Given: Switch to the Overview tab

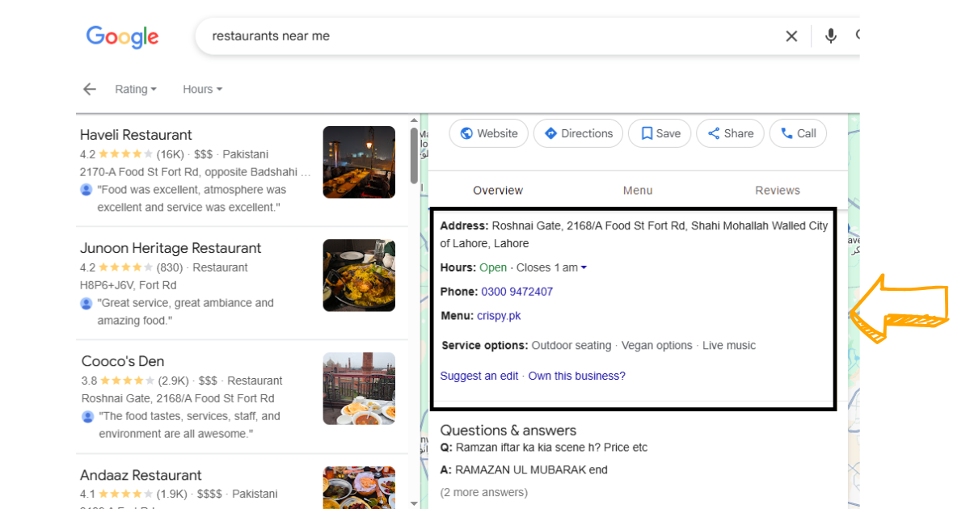Looking at the screenshot, I should (498, 190).
